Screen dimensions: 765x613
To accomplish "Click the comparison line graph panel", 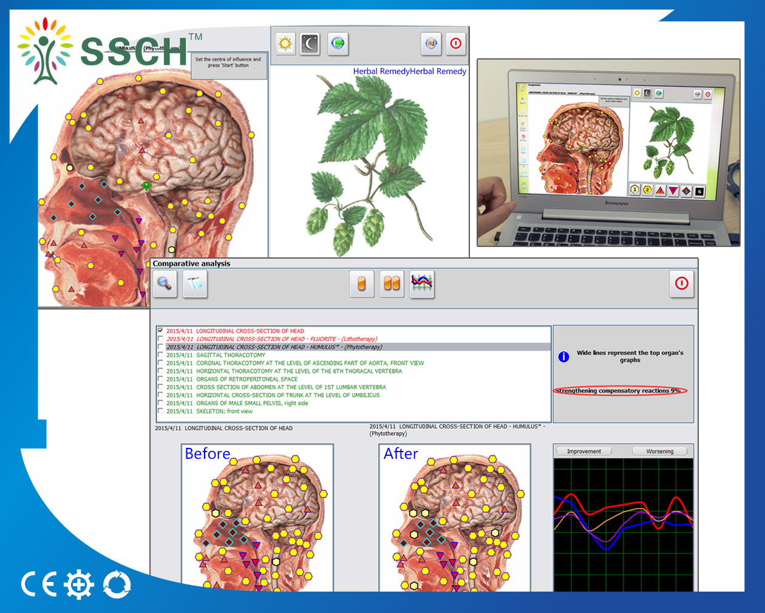I will pos(624,525).
